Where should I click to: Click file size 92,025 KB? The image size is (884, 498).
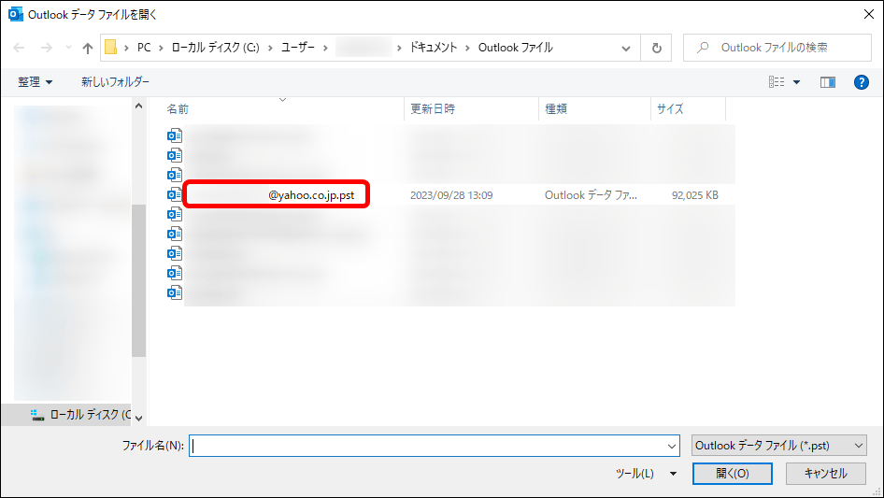[x=694, y=195]
